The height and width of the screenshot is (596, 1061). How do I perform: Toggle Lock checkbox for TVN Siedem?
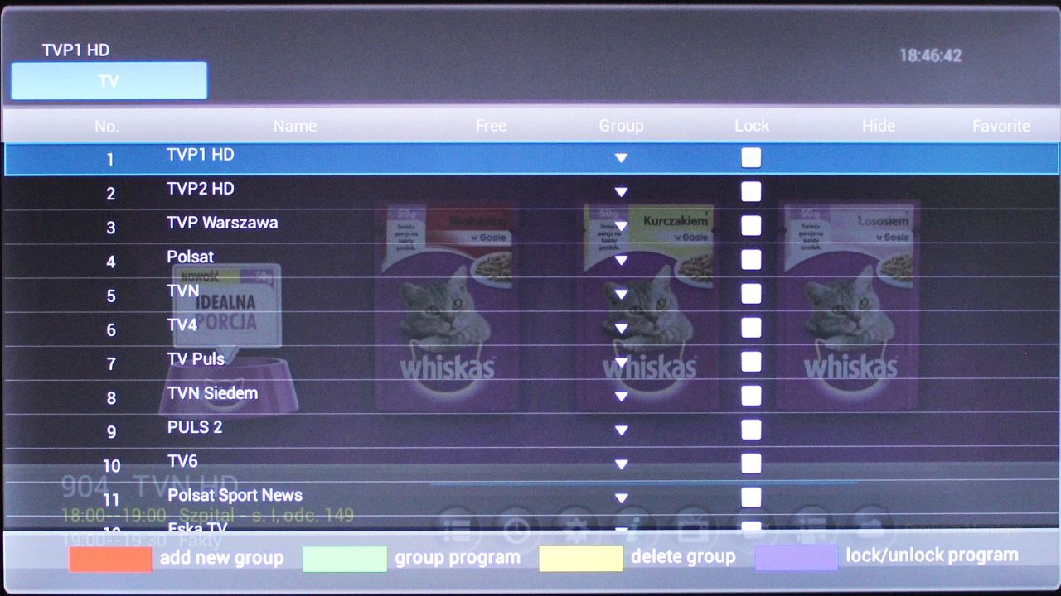coord(751,396)
